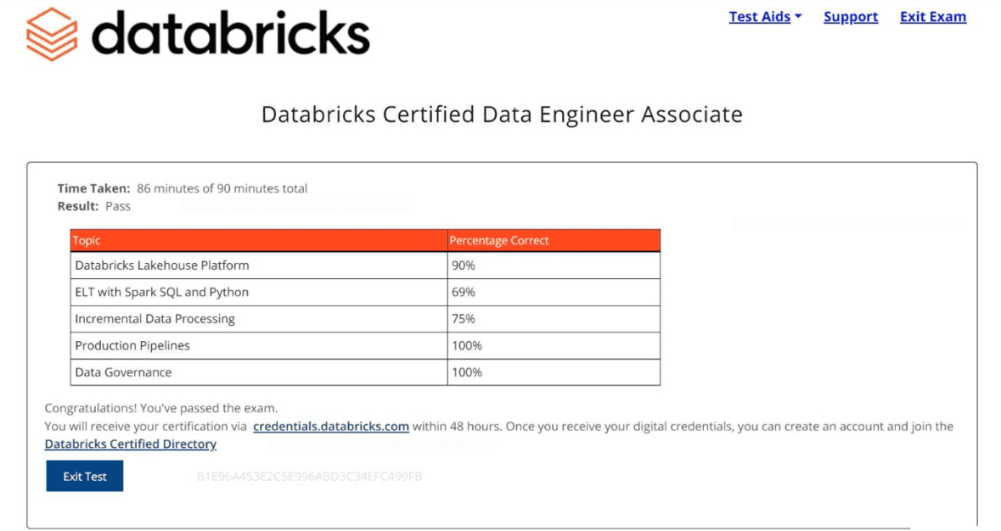1001x531 pixels.
Task: Select the Data Governance topic row
Action: [123, 372]
